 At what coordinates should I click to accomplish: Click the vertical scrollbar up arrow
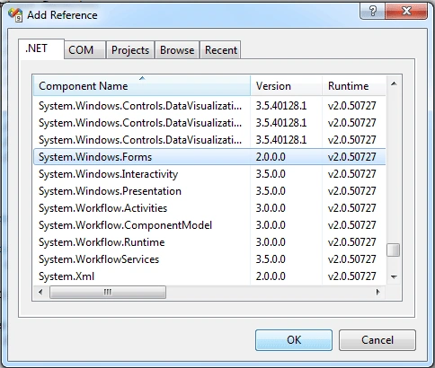(394, 83)
